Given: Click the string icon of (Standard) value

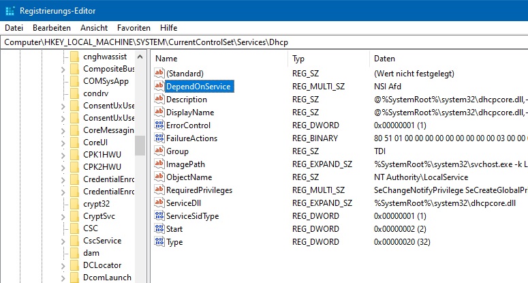Looking at the screenshot, I should [159, 73].
